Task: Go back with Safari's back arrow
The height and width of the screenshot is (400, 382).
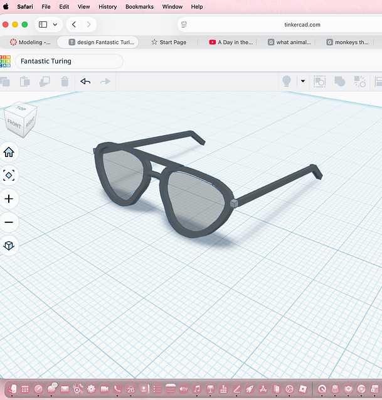Action: (74, 24)
